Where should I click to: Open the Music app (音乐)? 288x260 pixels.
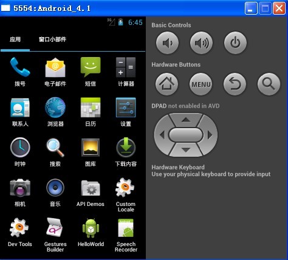(x=55, y=193)
